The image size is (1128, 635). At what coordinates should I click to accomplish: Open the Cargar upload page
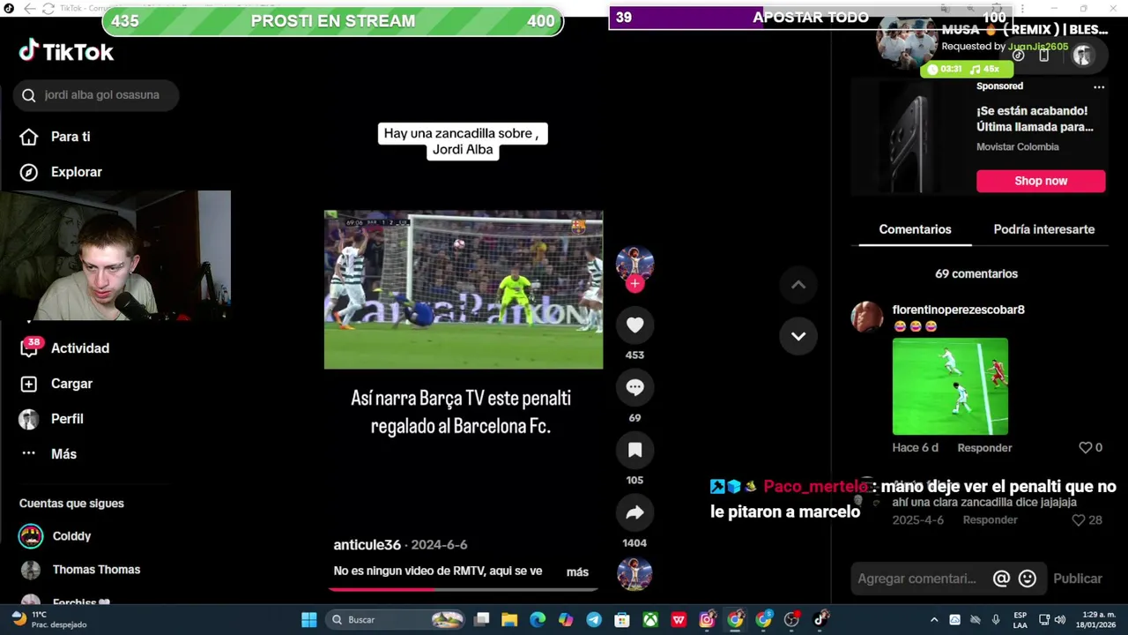tap(56, 384)
